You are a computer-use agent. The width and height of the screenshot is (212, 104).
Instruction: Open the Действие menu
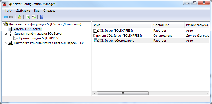click(x=23, y=11)
